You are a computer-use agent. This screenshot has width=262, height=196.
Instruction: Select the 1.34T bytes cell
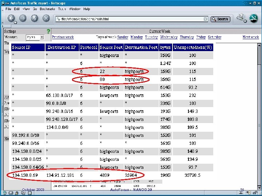[166, 63]
